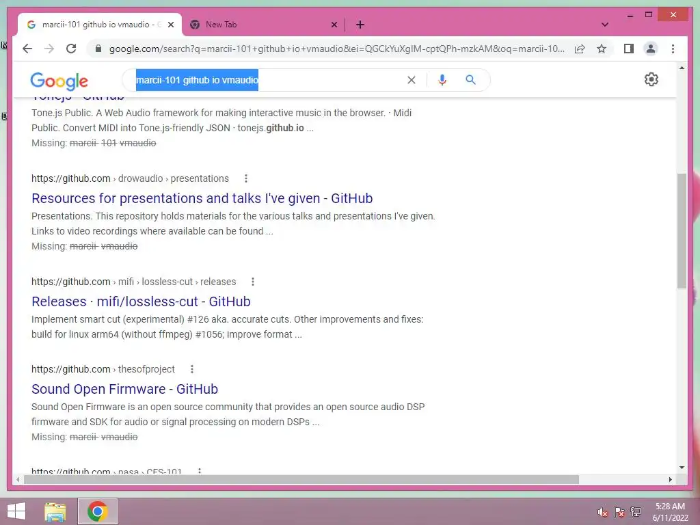Close the New Tab tab
This screenshot has width=700, height=525.
coord(334,25)
